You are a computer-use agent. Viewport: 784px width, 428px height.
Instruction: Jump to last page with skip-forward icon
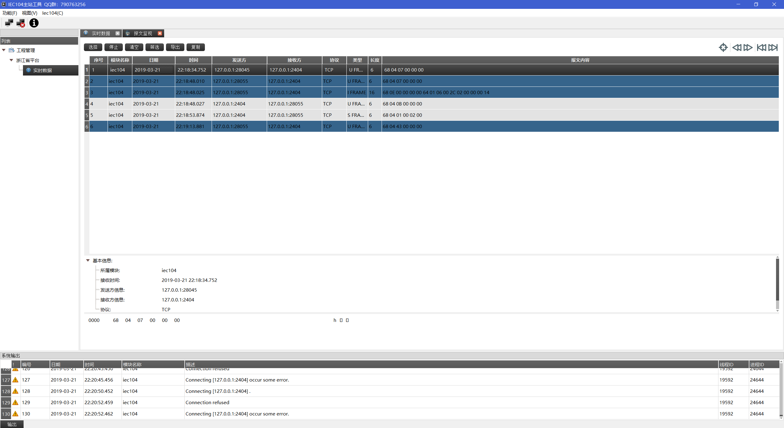(773, 47)
